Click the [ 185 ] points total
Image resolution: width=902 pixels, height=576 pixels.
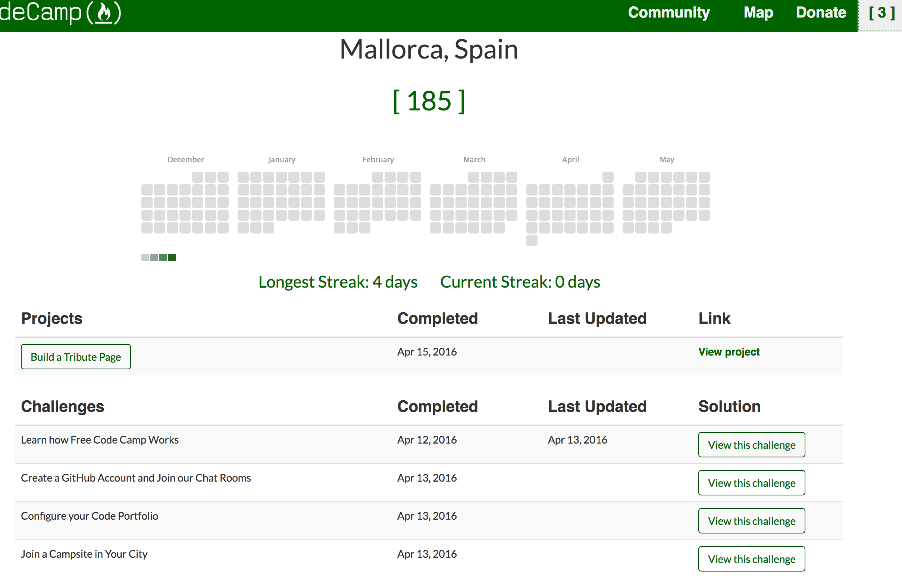click(x=429, y=101)
